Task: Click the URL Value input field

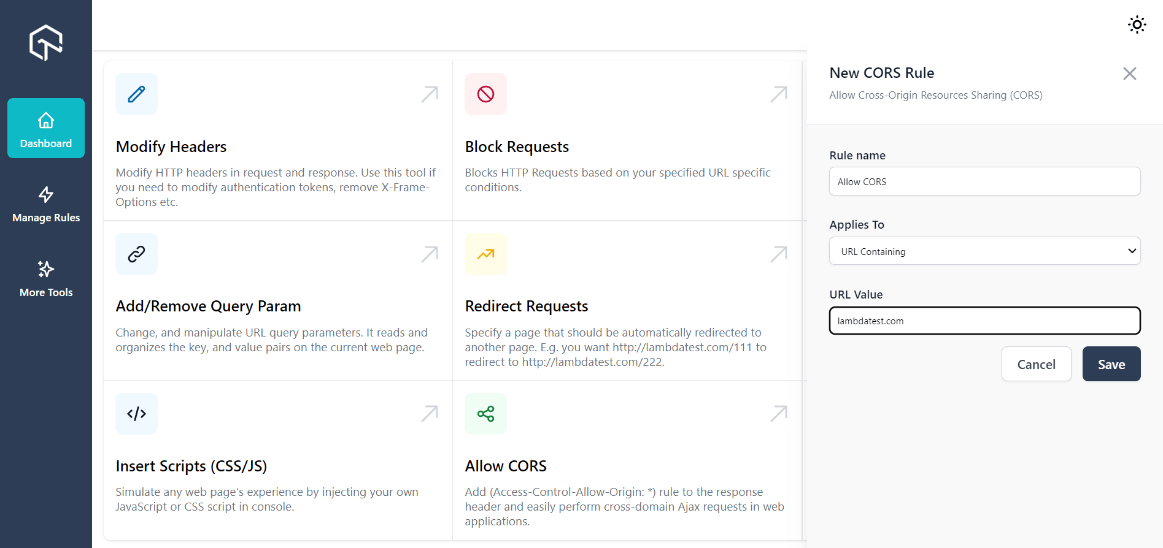Action: (x=984, y=321)
